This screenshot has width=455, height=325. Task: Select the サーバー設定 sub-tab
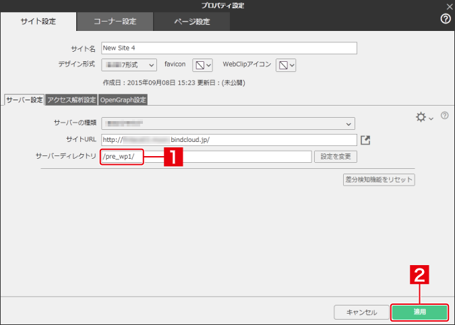tap(24, 100)
